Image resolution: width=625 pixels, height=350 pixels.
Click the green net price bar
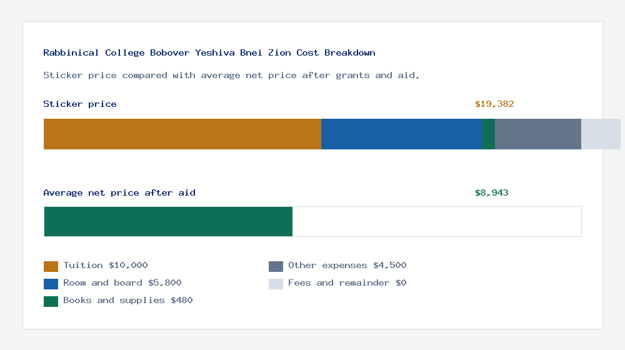tap(168, 222)
